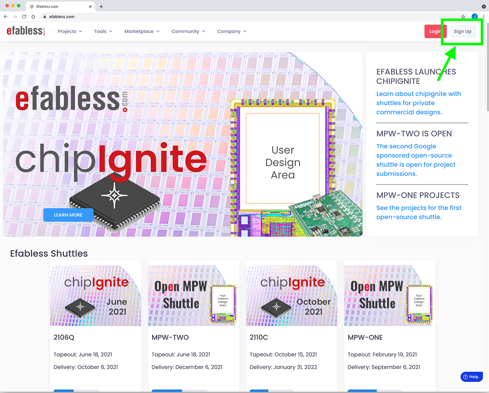Open 'Learn about chipIgnite' link
The width and height of the screenshot is (489, 393).
point(418,103)
